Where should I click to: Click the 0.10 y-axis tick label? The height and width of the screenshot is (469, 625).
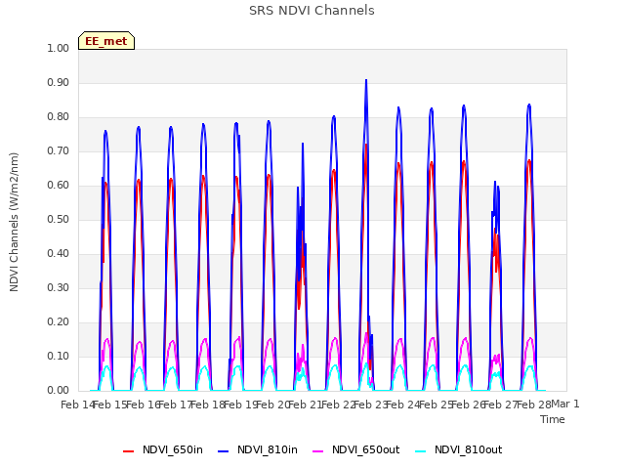coord(58,356)
